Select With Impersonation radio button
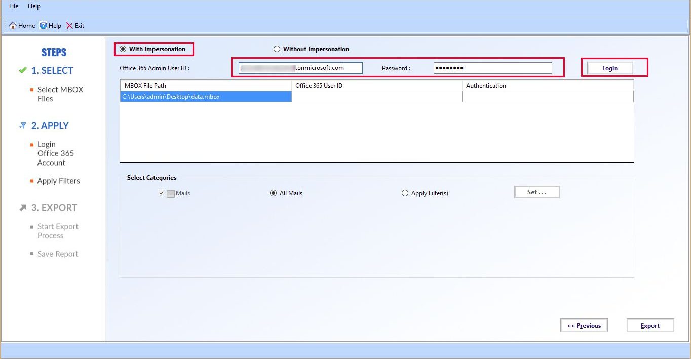Screen dimensions: 691x359 pos(123,49)
